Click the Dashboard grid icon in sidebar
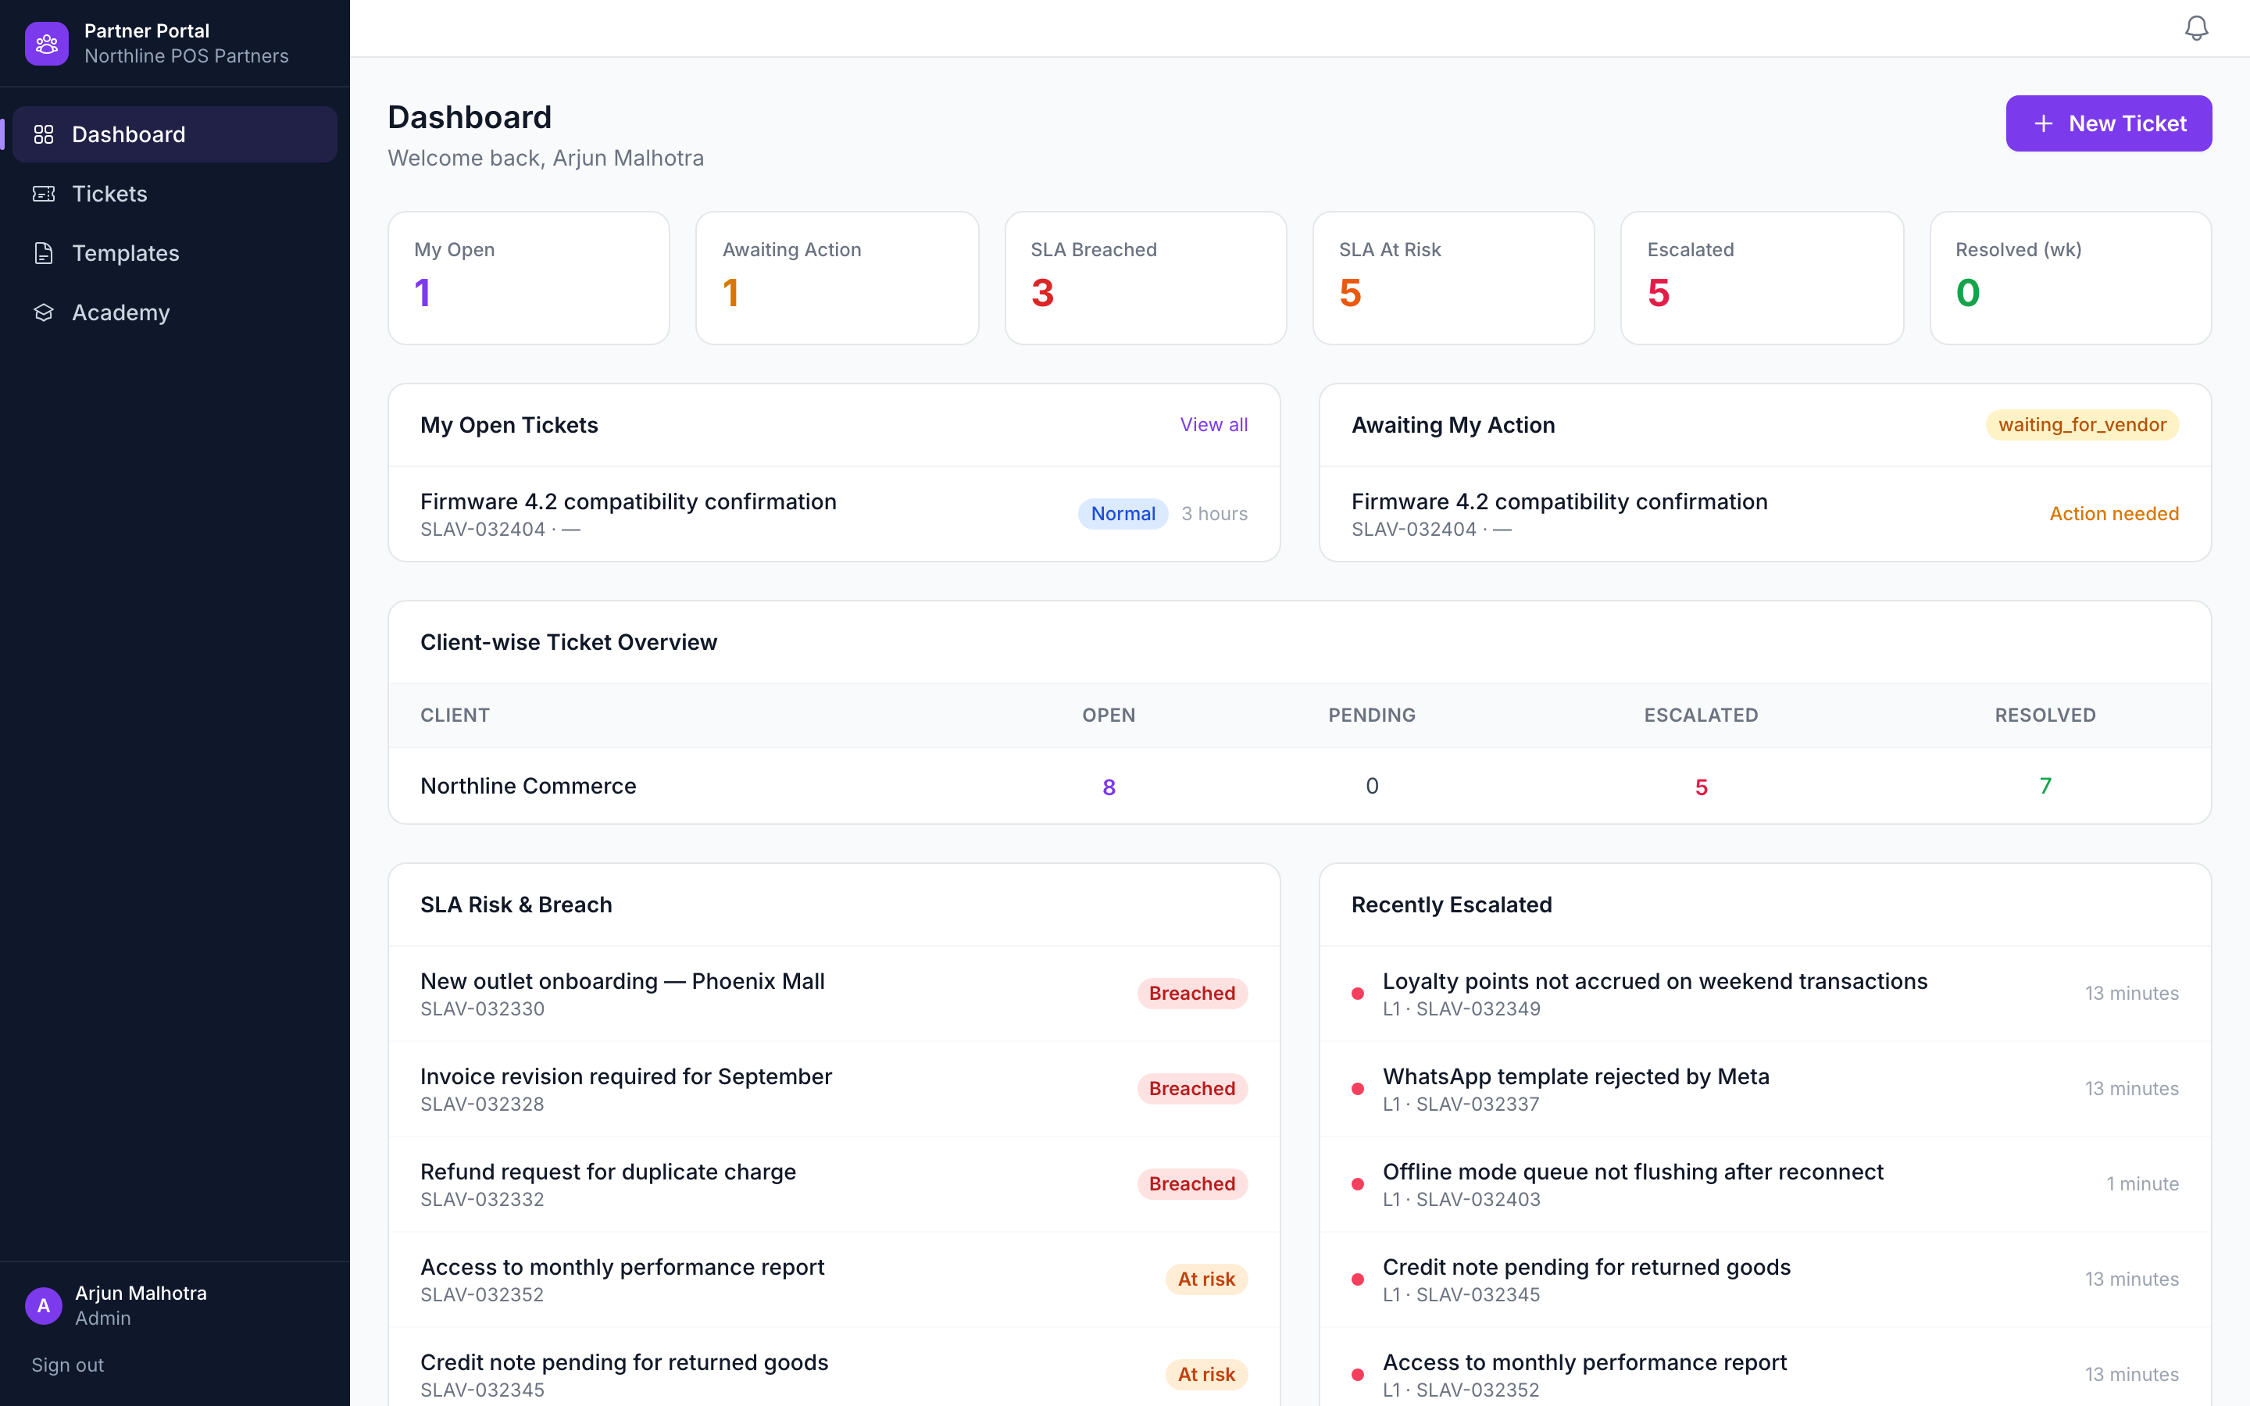2250x1406 pixels. tap(44, 134)
